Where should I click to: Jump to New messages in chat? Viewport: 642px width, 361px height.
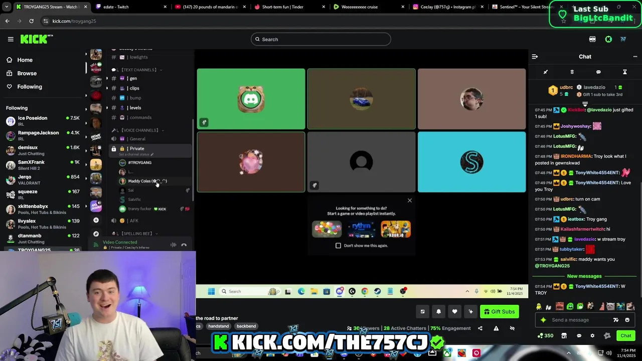pos(584,276)
